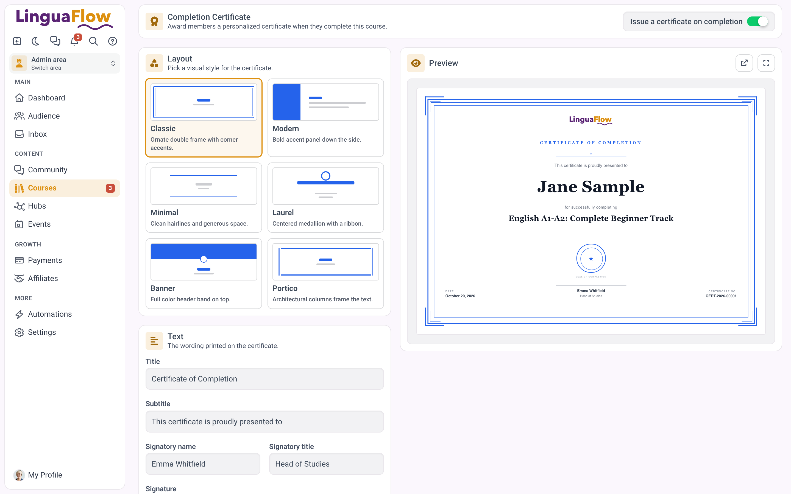Open the chat messages icon
The image size is (791, 494).
[x=55, y=41]
